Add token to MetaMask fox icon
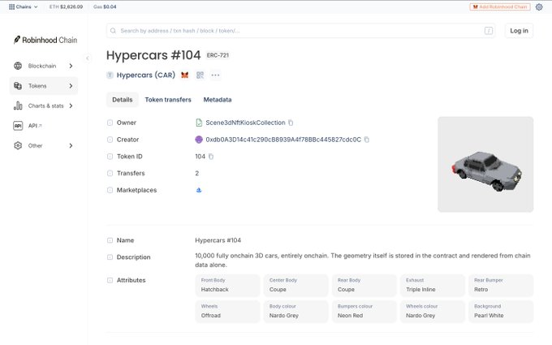552x345 pixels. (x=184, y=75)
